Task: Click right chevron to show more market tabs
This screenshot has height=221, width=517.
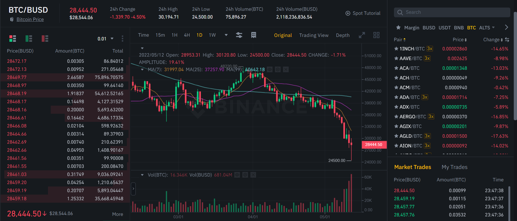Action: pos(506,27)
